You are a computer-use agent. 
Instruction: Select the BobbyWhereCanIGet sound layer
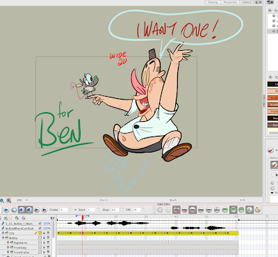point(19,228)
